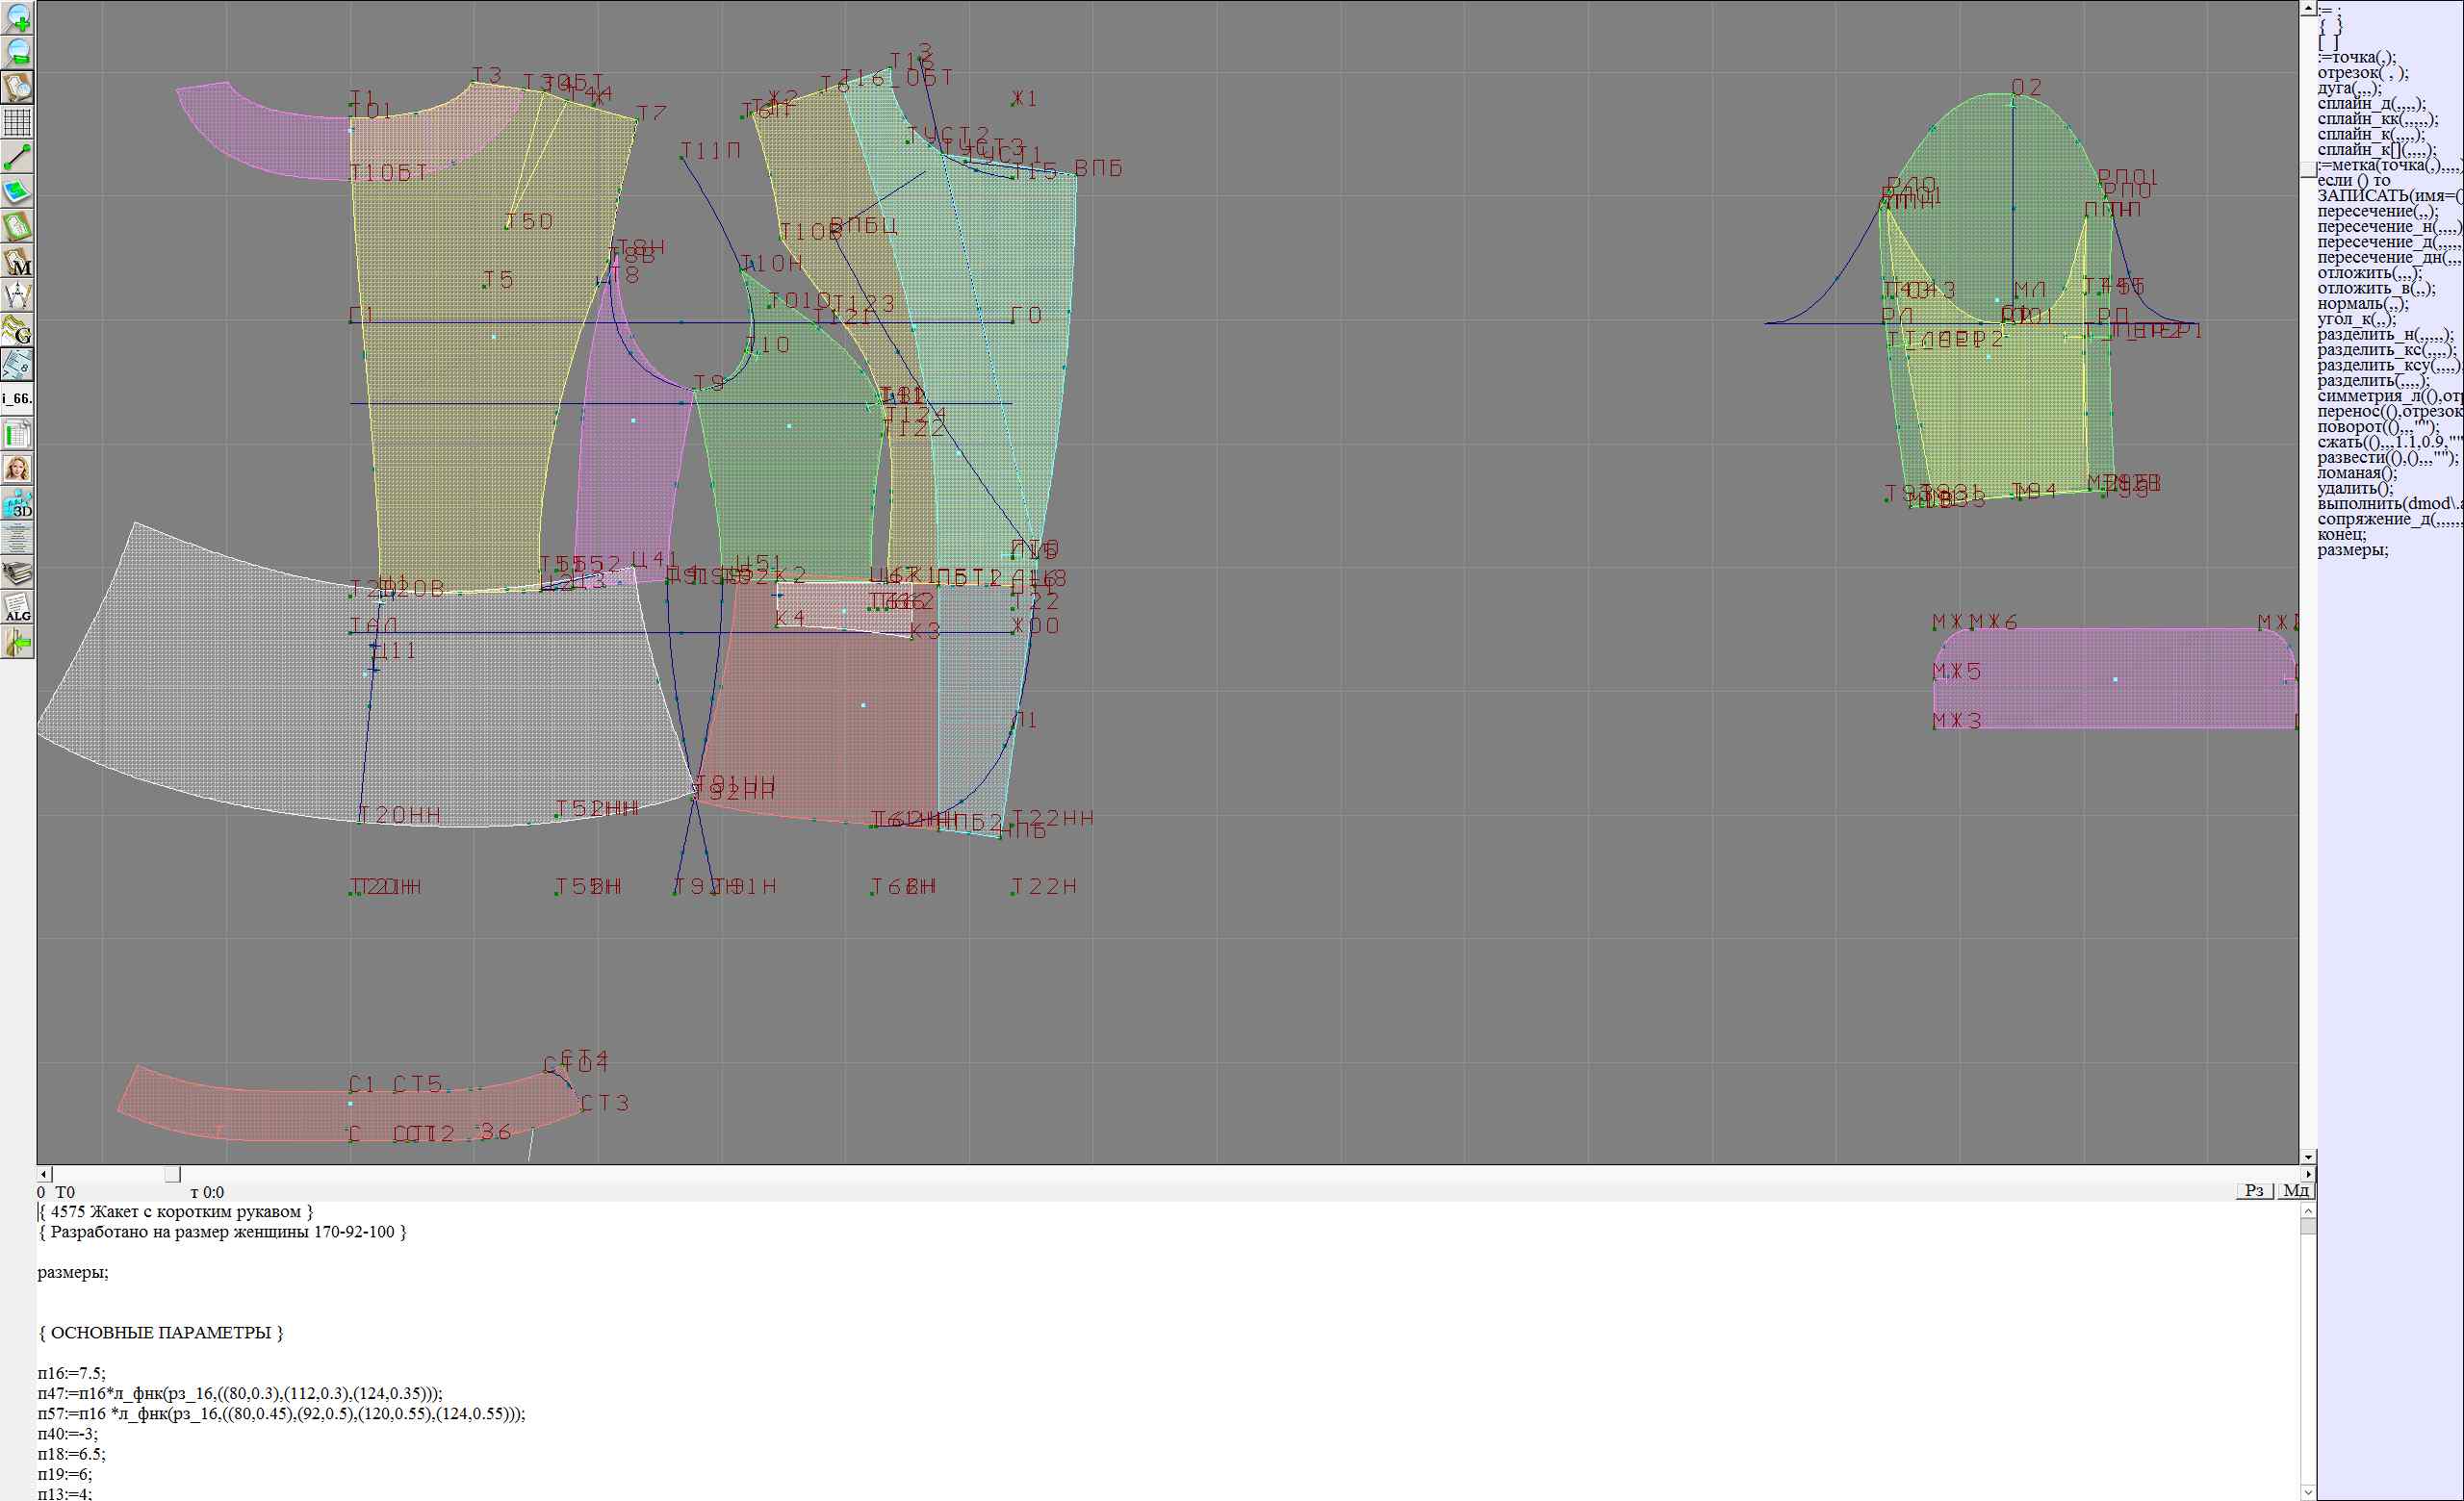
Task: Click the green arrow exit icon
Action: 18,643
